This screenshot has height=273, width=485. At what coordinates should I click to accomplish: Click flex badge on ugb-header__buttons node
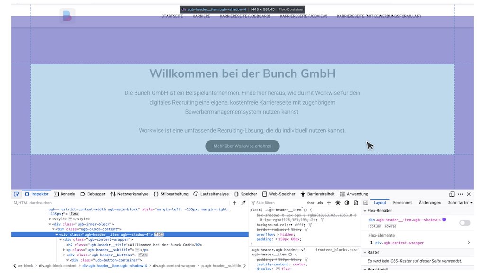143,255
